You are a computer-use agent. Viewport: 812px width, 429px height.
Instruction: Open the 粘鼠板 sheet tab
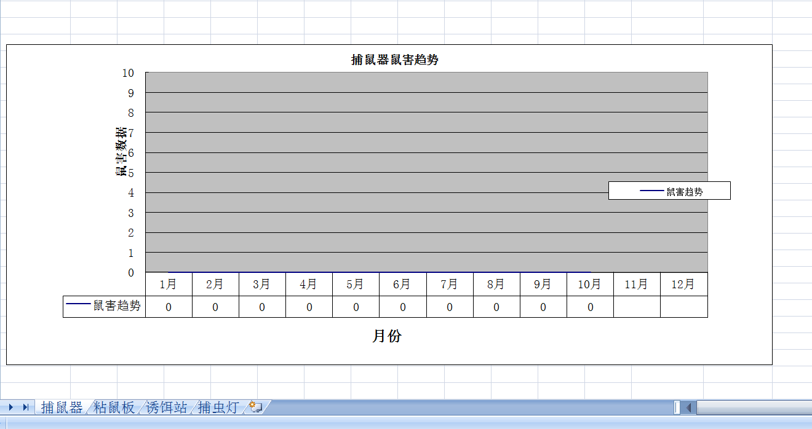click(x=114, y=407)
